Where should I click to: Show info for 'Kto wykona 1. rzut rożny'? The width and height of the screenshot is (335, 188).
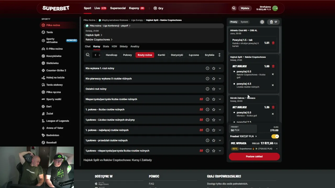pyautogui.click(x=207, y=68)
